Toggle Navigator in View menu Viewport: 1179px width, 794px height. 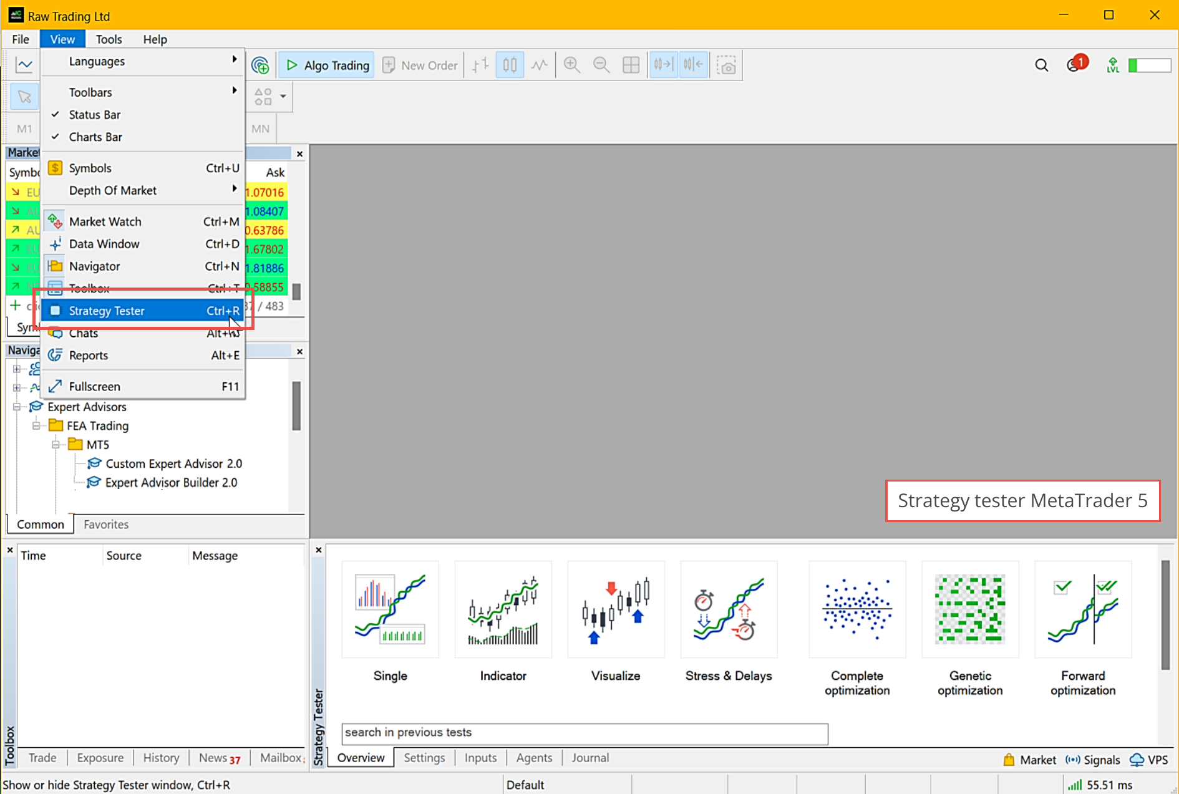click(x=143, y=266)
